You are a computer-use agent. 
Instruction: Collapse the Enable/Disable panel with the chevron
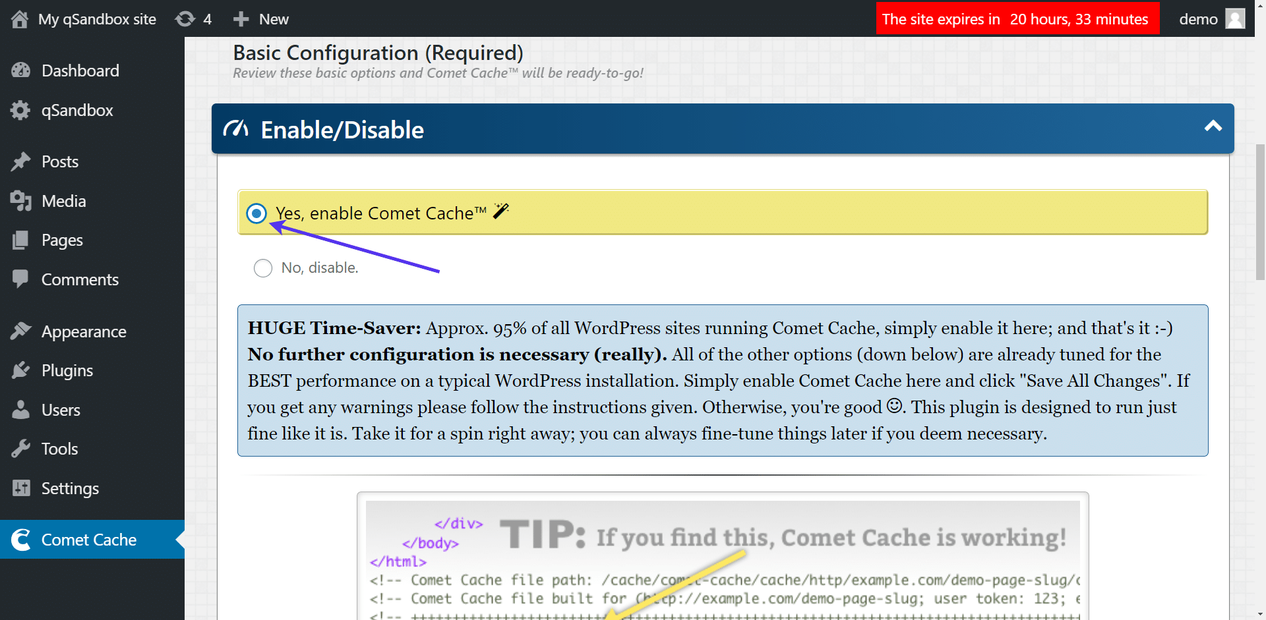coord(1214,127)
